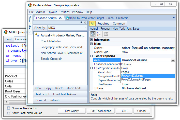The image size is (180, 120).
Task: Select the All properties tab
Action: click(x=92, y=24)
